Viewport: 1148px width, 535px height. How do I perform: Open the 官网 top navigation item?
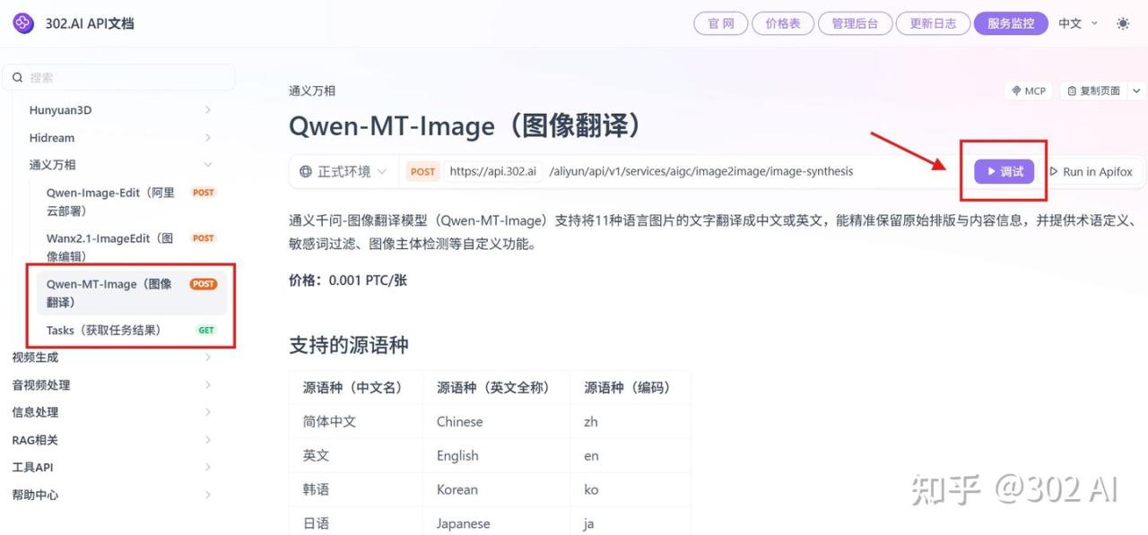click(720, 23)
